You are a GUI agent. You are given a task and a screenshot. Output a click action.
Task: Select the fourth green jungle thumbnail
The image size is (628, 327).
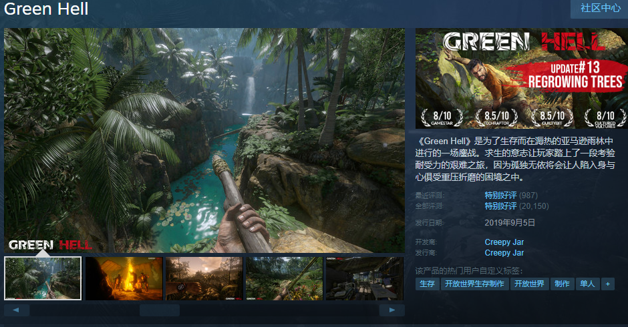(x=284, y=278)
